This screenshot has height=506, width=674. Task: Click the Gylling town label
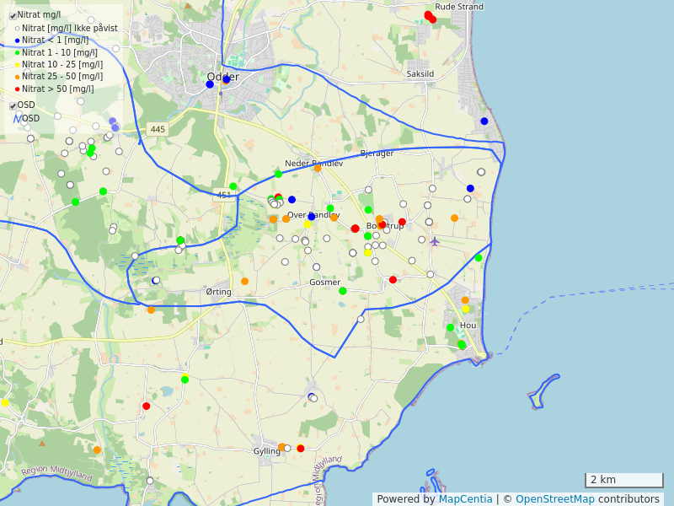pos(267,451)
